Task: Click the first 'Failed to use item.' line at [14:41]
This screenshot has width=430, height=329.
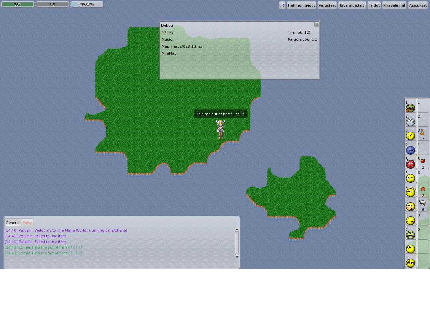Action: pos(36,236)
